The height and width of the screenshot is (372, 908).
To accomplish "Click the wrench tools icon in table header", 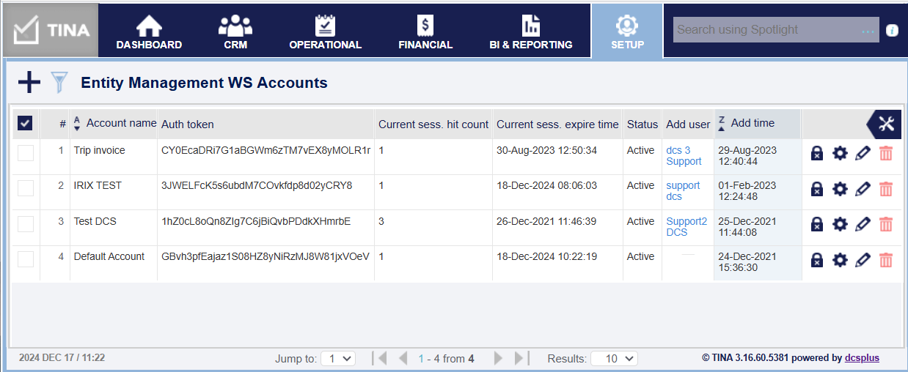I will tap(886, 124).
